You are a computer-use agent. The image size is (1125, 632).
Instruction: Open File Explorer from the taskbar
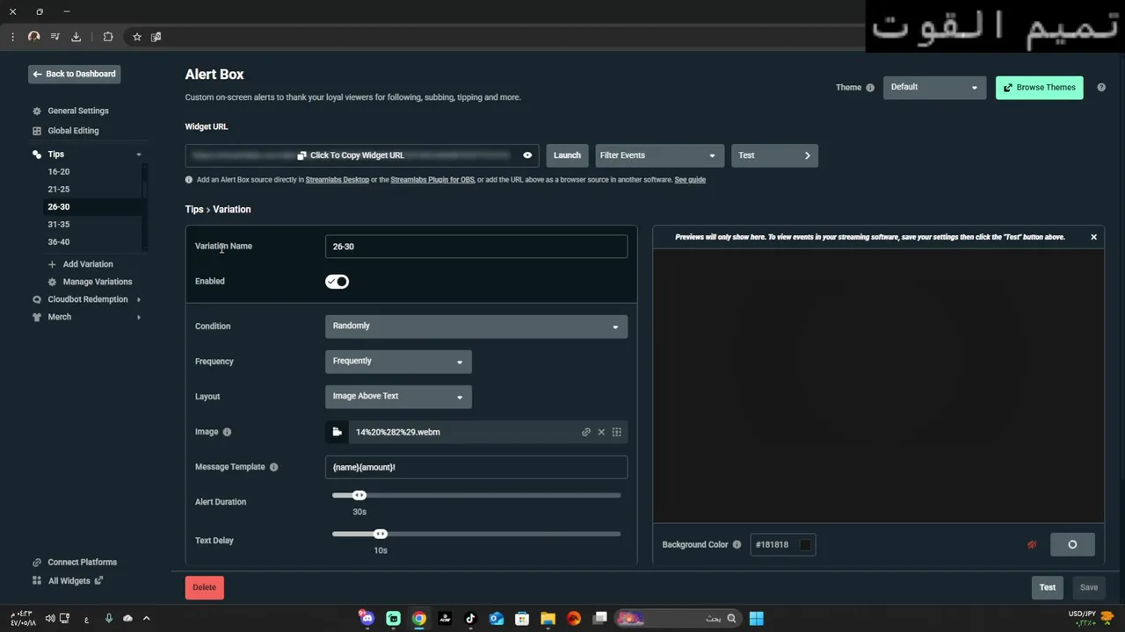(x=548, y=619)
